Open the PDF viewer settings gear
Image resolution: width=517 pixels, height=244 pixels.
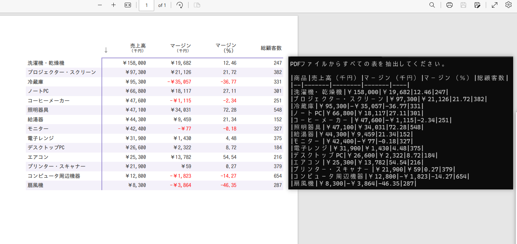pyautogui.click(x=509, y=5)
